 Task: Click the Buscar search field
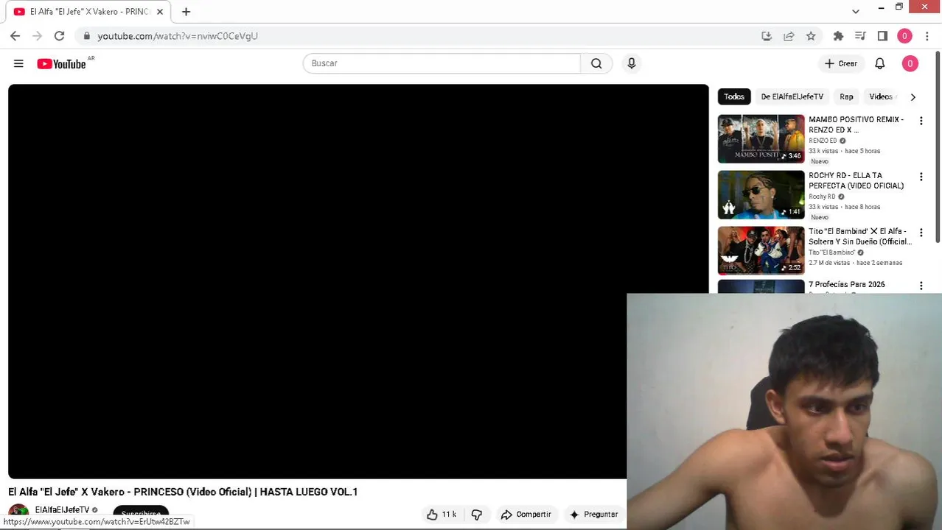click(x=442, y=63)
